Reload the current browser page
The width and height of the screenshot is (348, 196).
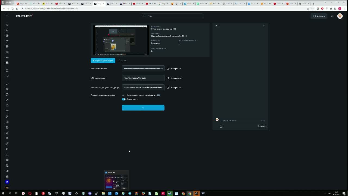click(x=13, y=8)
